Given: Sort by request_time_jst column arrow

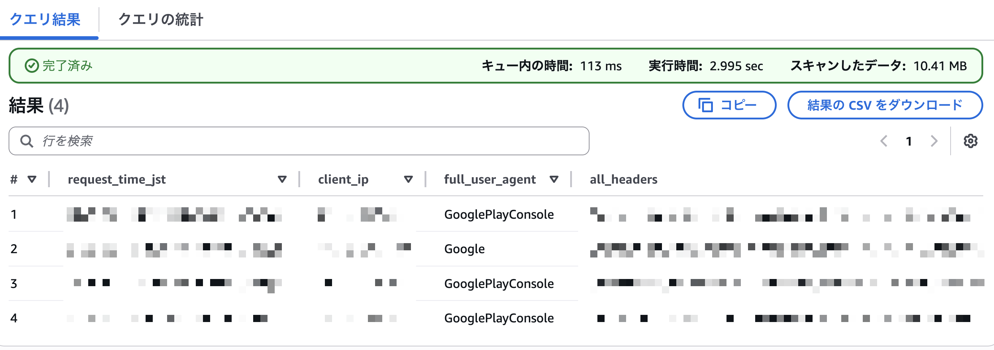Looking at the screenshot, I should tap(282, 179).
